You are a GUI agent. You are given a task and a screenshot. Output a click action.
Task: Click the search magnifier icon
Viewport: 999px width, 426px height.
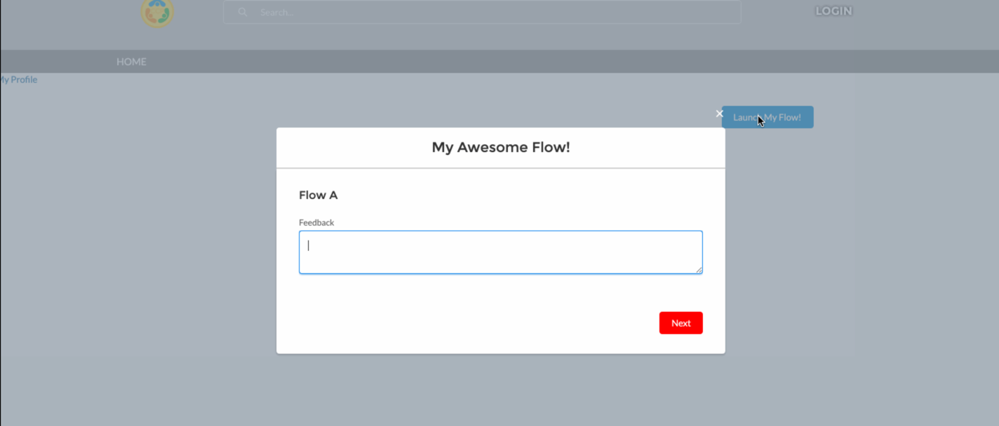pyautogui.click(x=242, y=12)
